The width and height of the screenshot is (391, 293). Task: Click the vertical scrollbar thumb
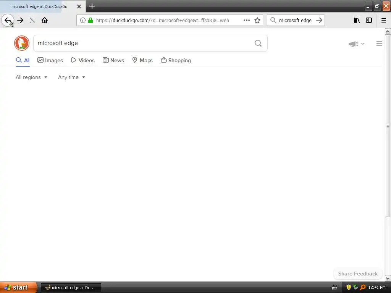[388, 126]
